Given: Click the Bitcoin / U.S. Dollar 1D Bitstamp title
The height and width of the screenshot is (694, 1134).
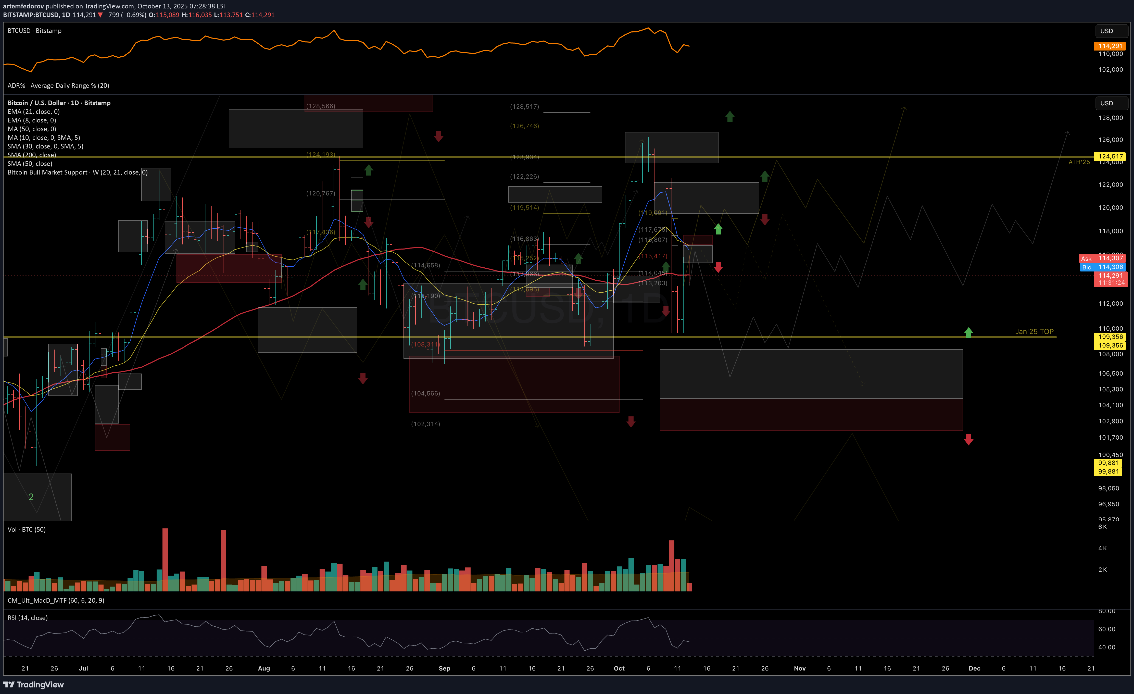Looking at the screenshot, I should 59,103.
